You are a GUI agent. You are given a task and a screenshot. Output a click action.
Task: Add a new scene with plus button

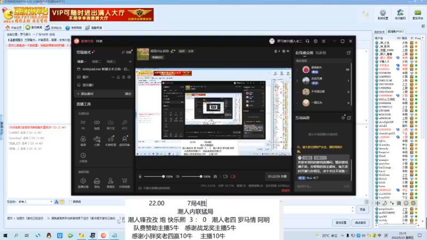(130, 62)
